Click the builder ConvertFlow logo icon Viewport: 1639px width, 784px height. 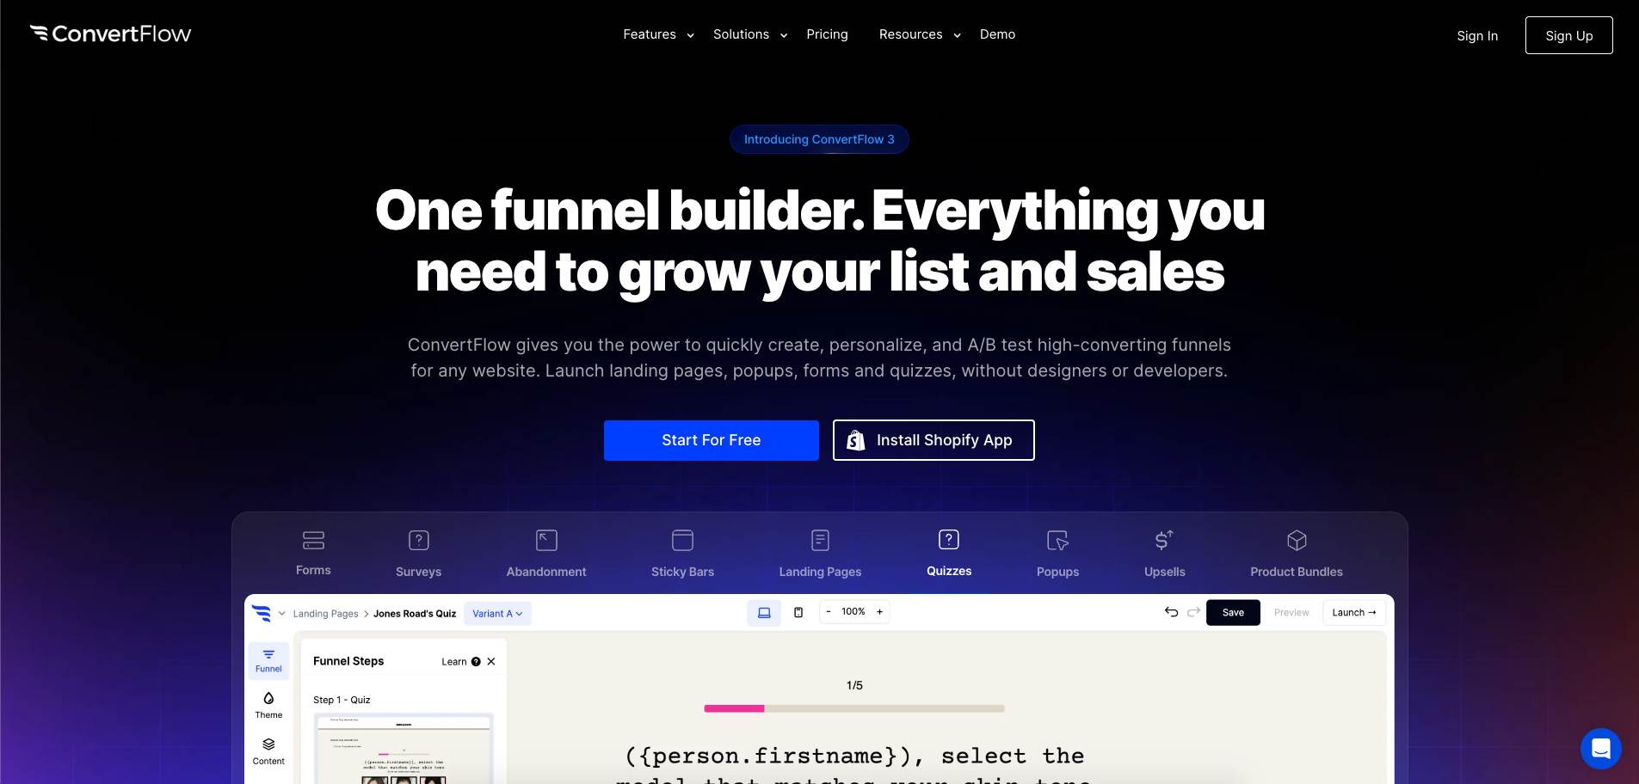[x=262, y=613]
